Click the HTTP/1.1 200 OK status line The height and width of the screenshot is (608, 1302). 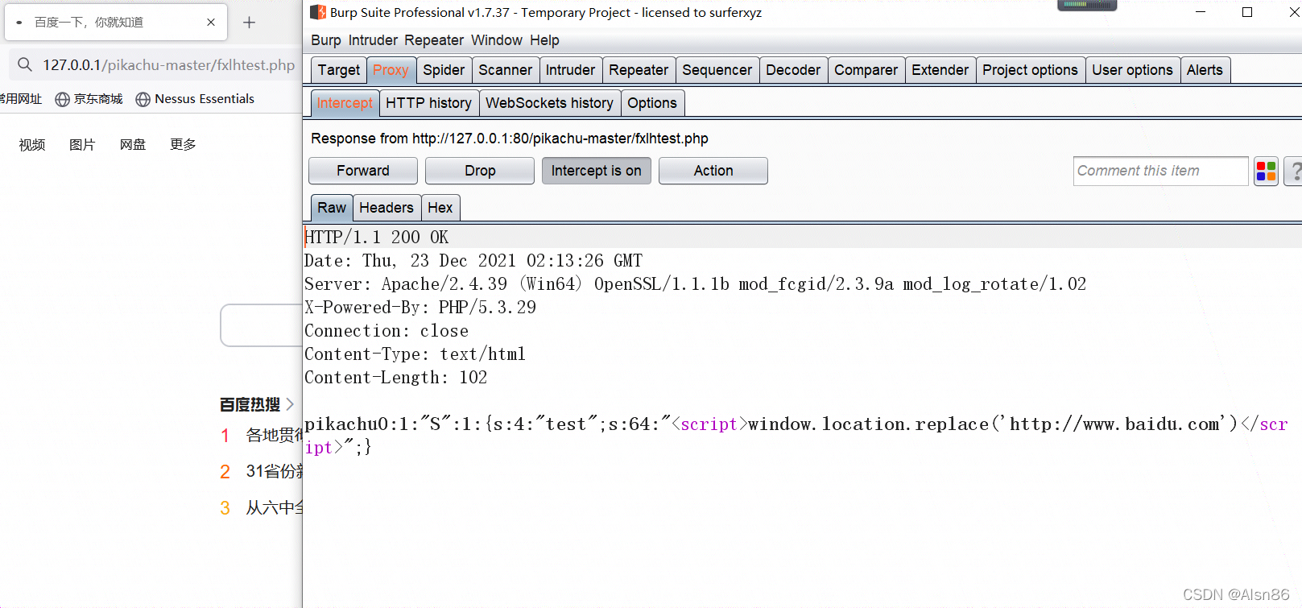(377, 237)
